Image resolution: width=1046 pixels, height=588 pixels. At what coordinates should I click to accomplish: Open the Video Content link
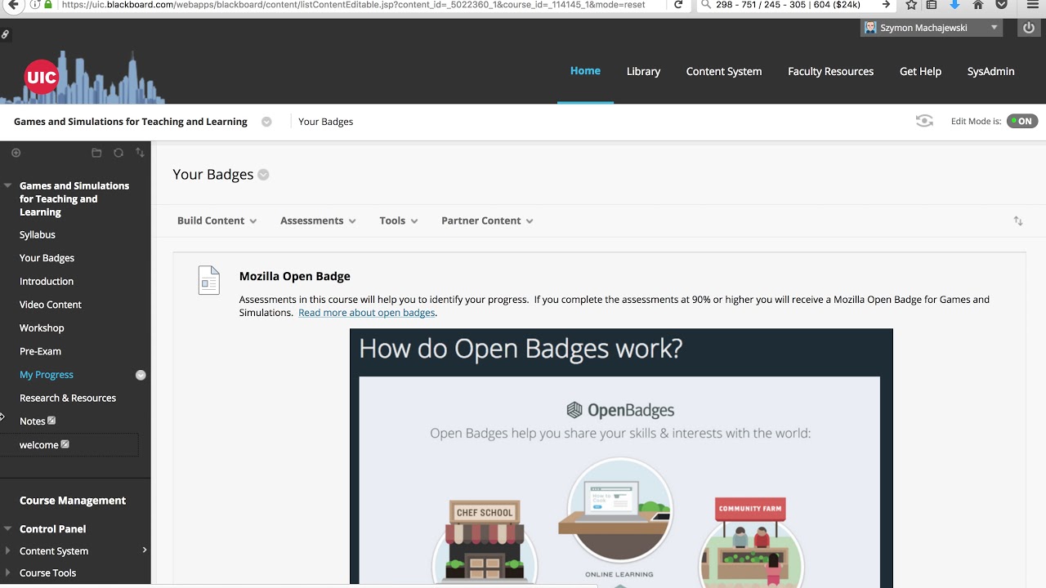51,305
